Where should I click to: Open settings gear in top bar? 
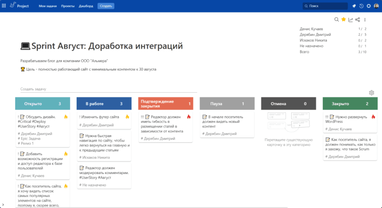pyautogui.click(x=369, y=6)
